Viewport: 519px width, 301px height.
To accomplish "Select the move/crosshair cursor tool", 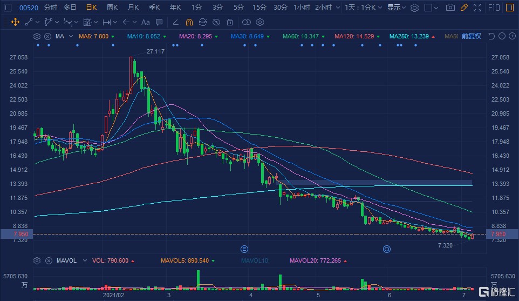I will coord(15,22).
